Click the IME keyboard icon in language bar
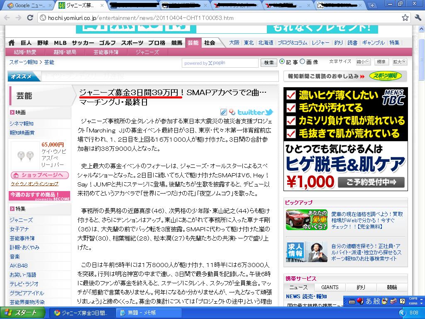425x319 pixels. pyautogui.click(x=352, y=301)
